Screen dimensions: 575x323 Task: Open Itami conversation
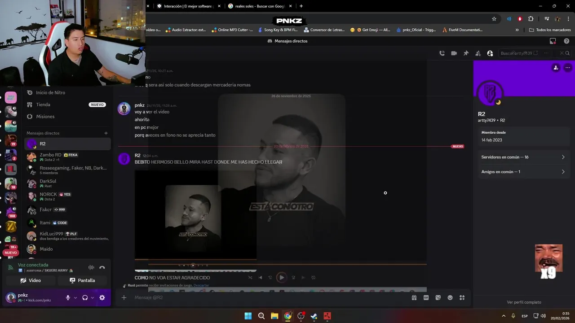coord(67,223)
